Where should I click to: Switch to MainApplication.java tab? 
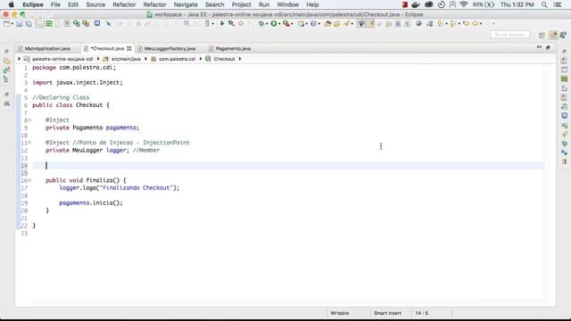[x=47, y=48]
